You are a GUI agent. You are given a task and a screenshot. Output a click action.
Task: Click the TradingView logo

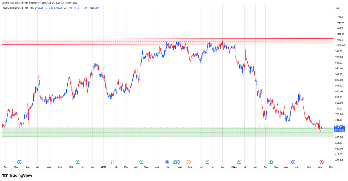click(x=17, y=175)
